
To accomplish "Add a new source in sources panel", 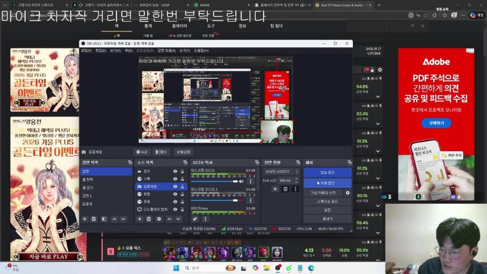I will (x=140, y=219).
